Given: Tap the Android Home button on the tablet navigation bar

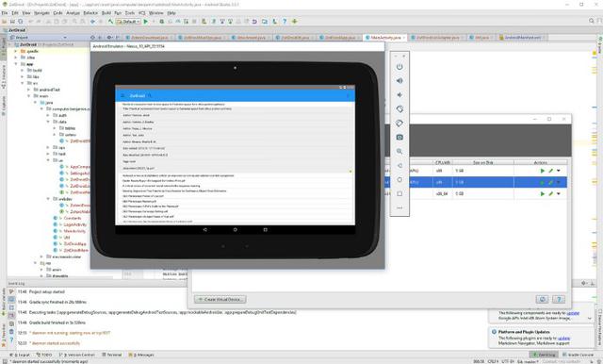Looking at the screenshot, I should click(235, 230).
